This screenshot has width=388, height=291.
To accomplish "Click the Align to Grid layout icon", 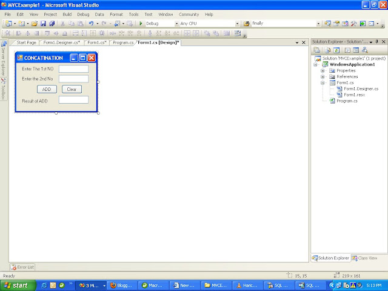I will tap(8, 33).
